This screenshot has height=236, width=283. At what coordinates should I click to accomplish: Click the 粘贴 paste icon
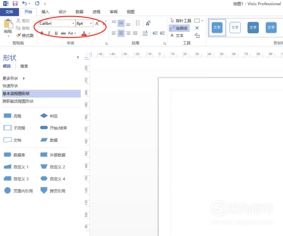pos(8,24)
